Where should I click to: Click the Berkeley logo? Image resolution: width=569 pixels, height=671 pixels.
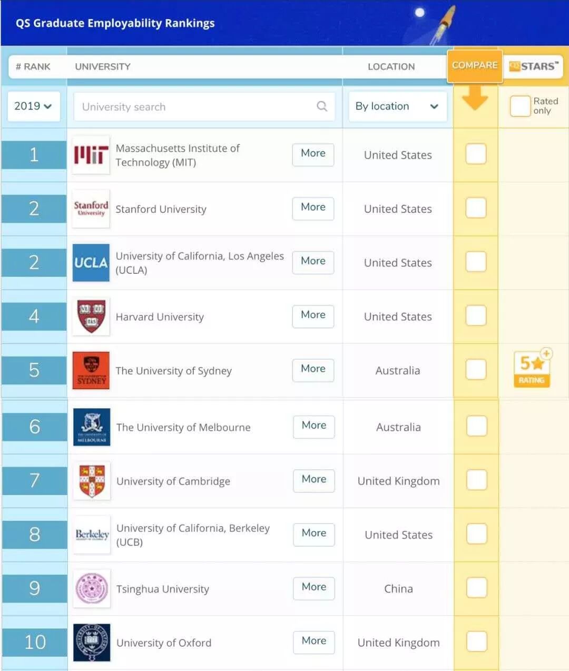click(92, 535)
